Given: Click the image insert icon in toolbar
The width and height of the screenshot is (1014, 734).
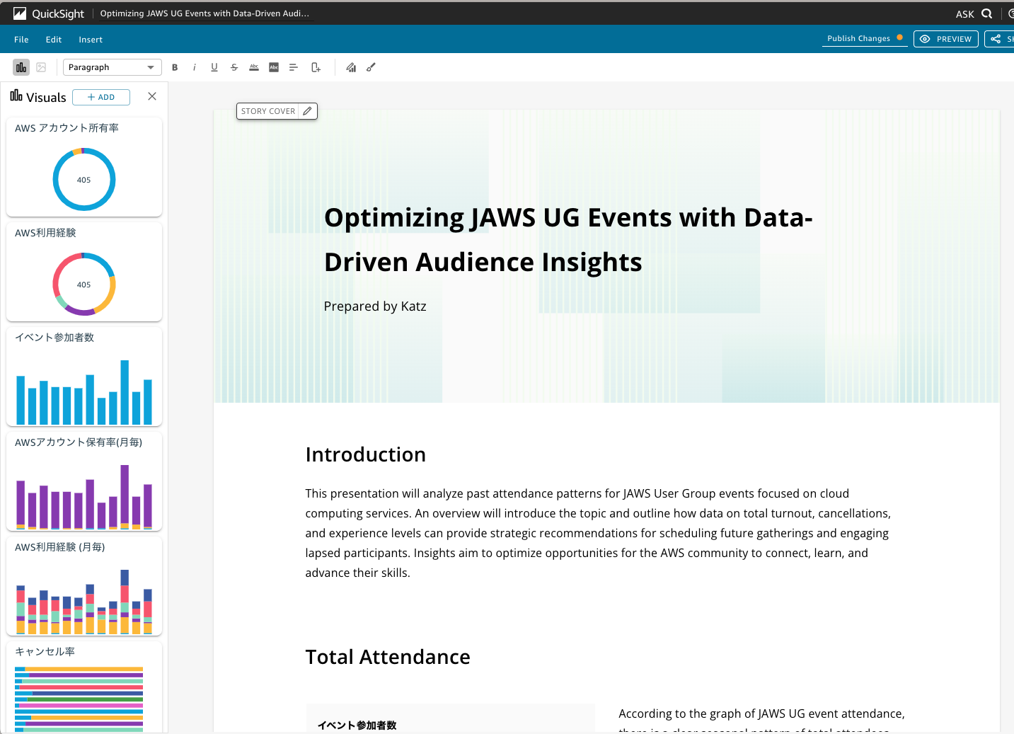Looking at the screenshot, I should [x=41, y=67].
